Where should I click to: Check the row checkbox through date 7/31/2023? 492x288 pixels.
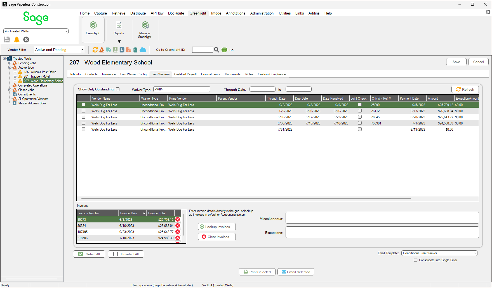pyautogui.click(x=83, y=129)
